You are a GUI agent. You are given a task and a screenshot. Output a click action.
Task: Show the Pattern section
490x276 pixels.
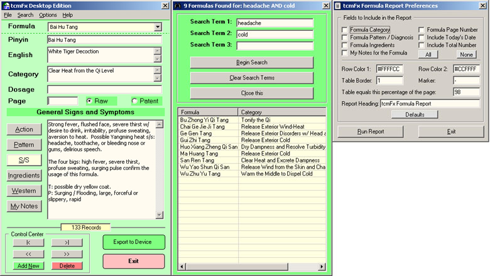(x=24, y=145)
